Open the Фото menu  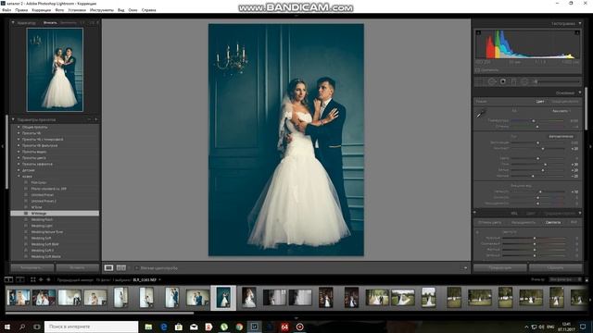click(59, 10)
